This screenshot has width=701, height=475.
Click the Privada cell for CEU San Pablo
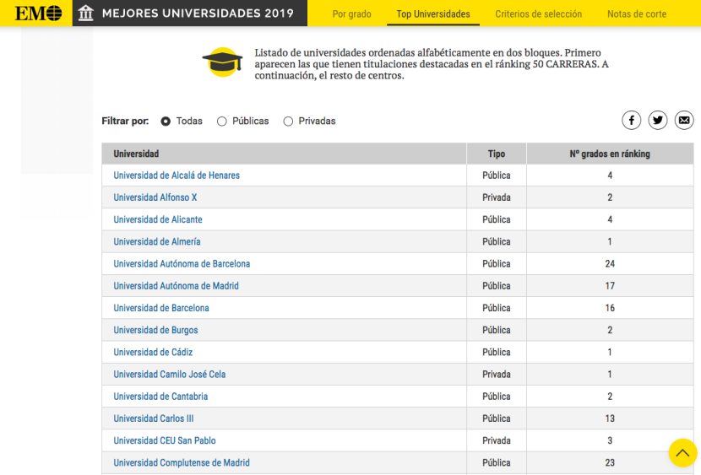click(497, 440)
